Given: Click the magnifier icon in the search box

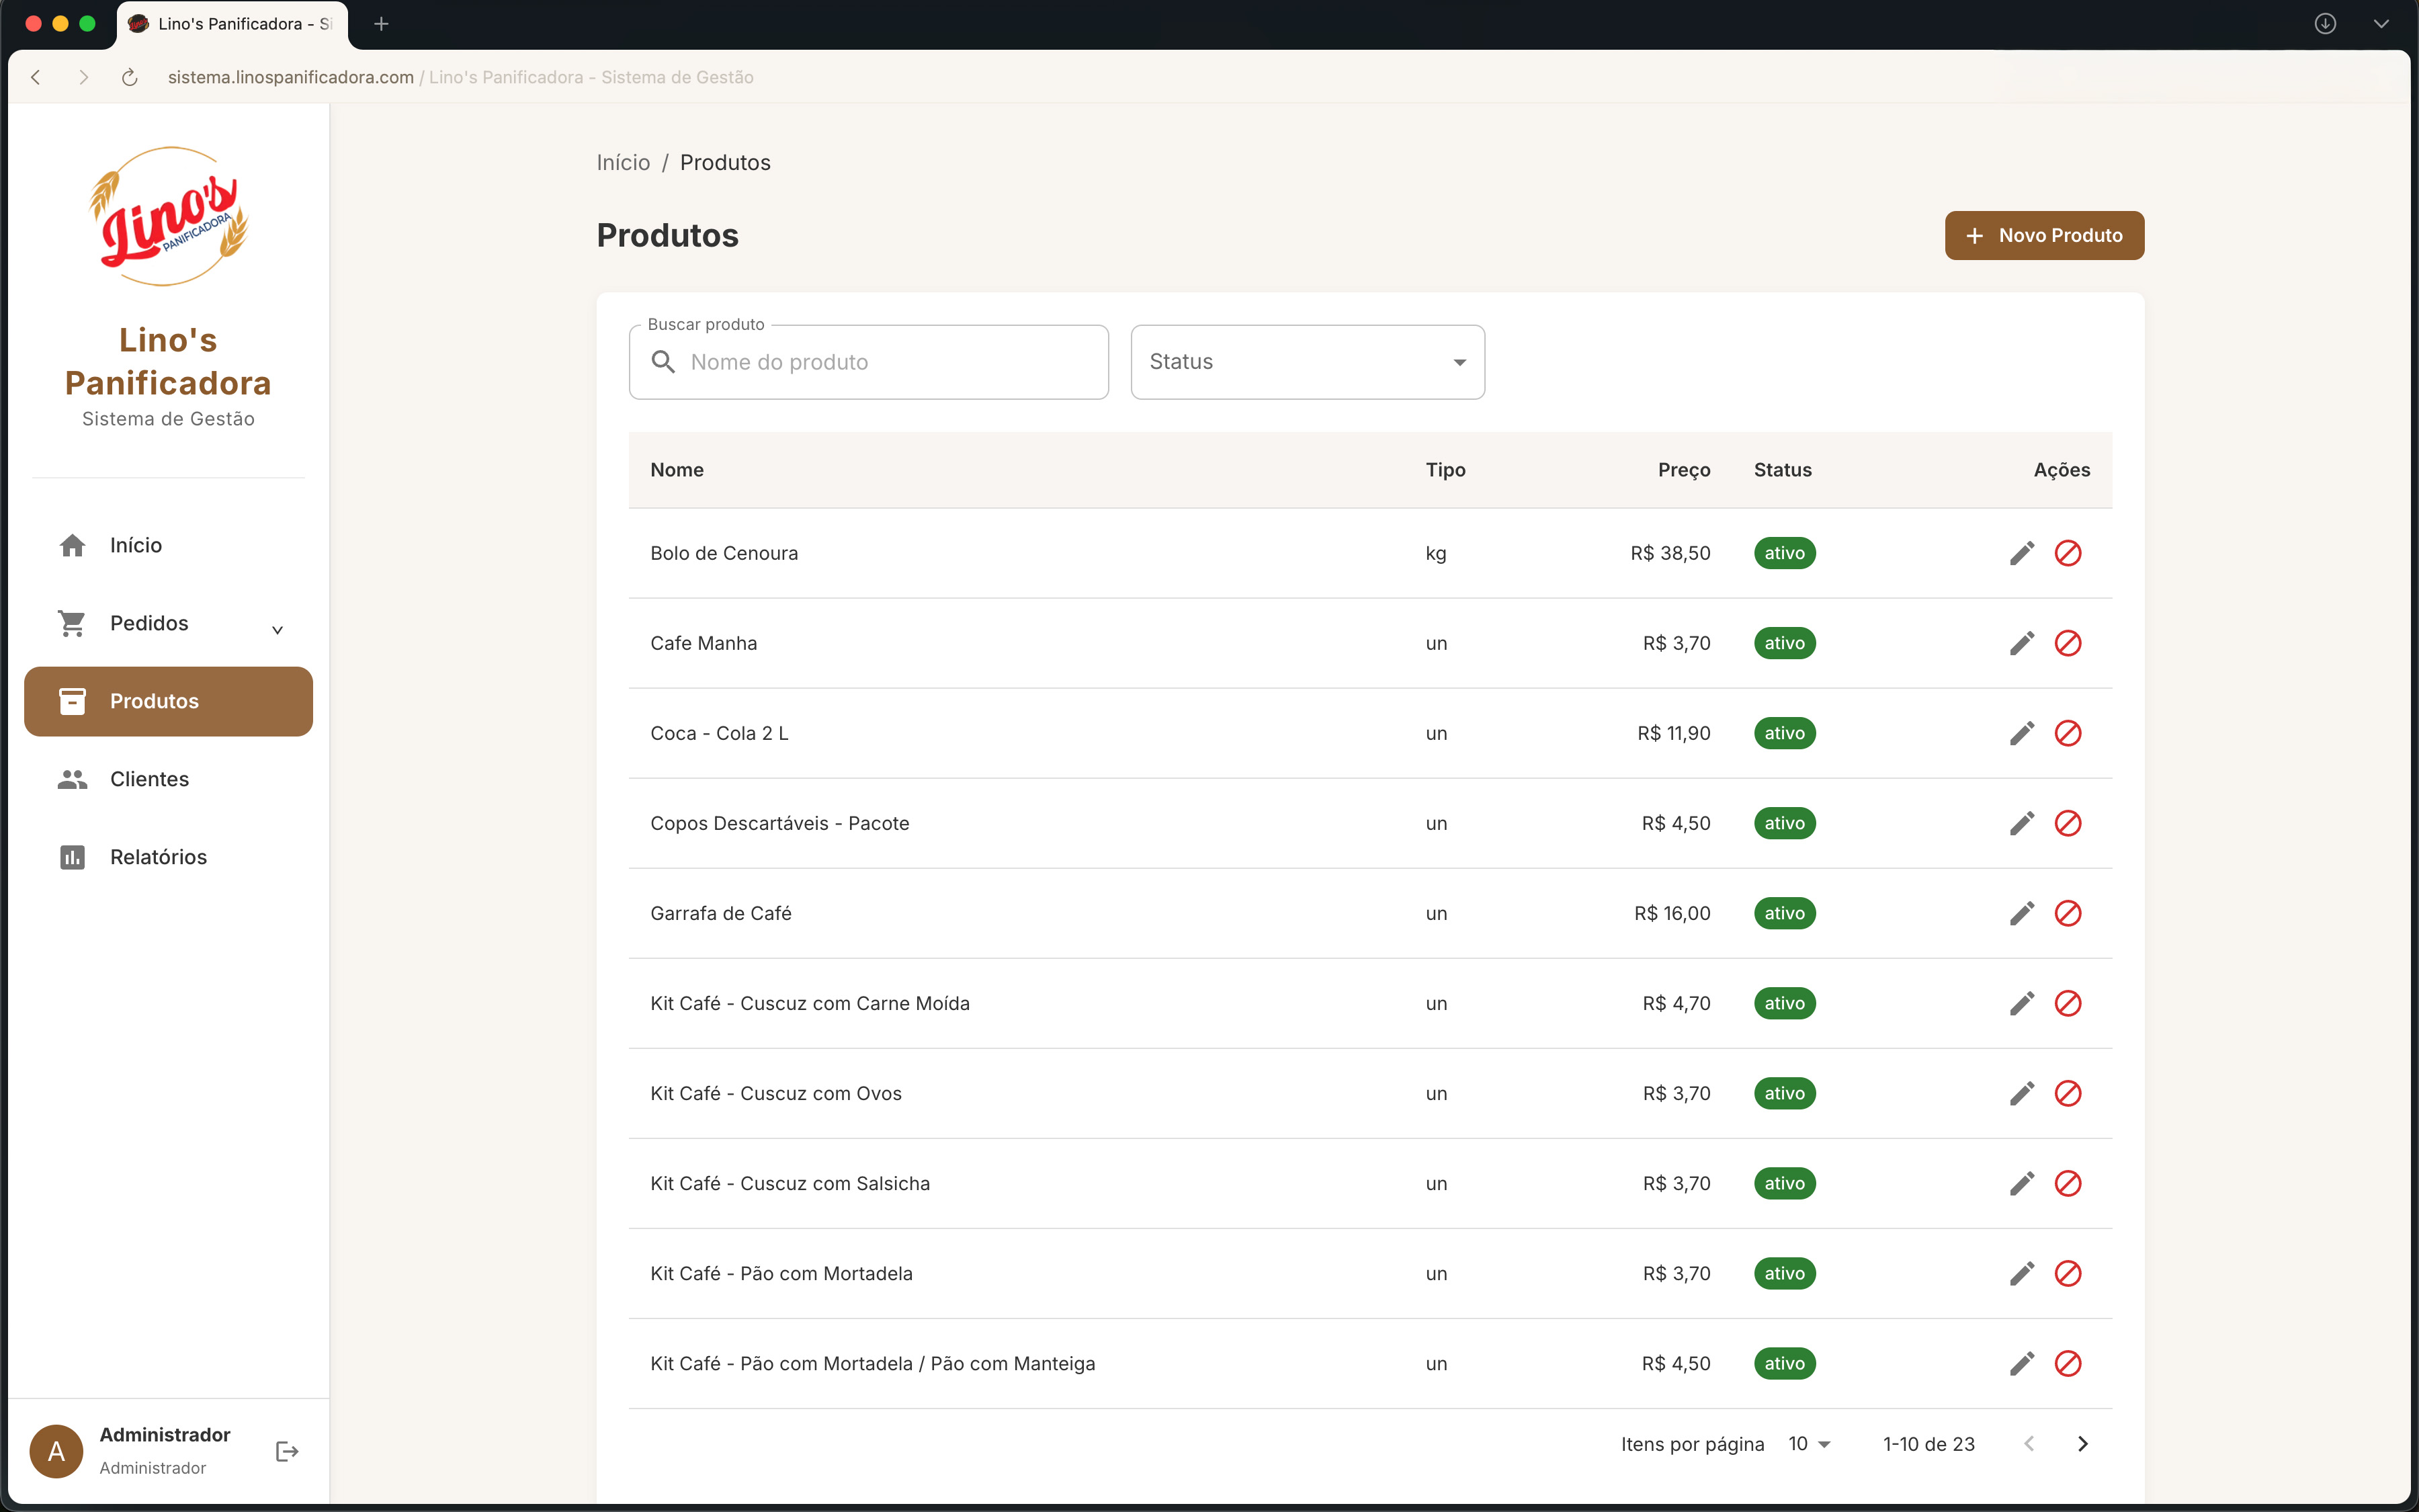Looking at the screenshot, I should pyautogui.click(x=664, y=362).
